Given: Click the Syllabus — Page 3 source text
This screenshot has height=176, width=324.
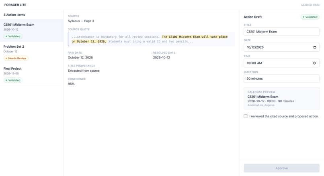Looking at the screenshot, I should [x=81, y=21].
